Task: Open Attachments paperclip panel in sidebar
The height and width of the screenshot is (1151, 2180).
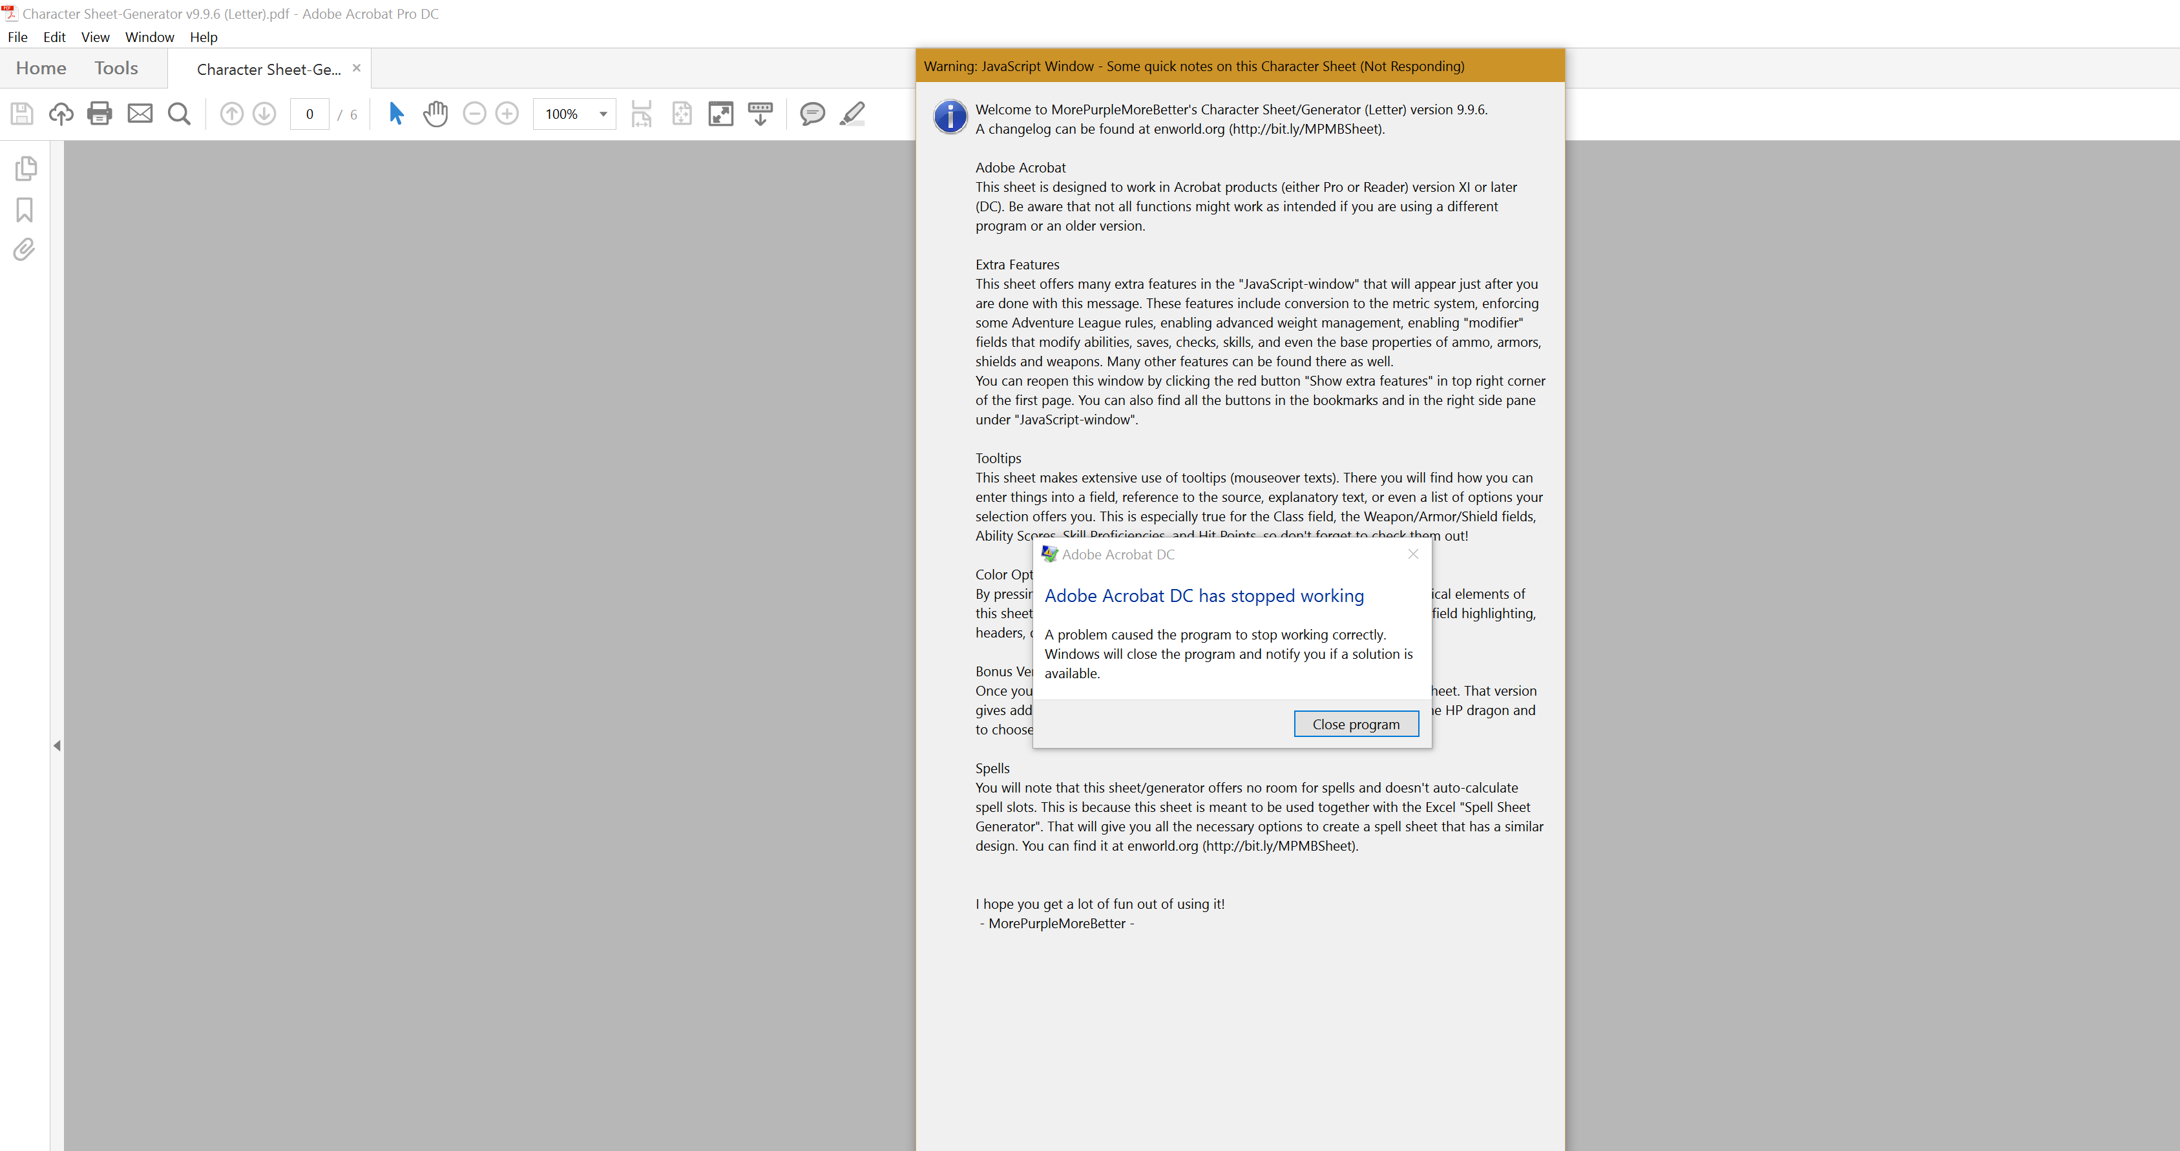Action: (25, 249)
